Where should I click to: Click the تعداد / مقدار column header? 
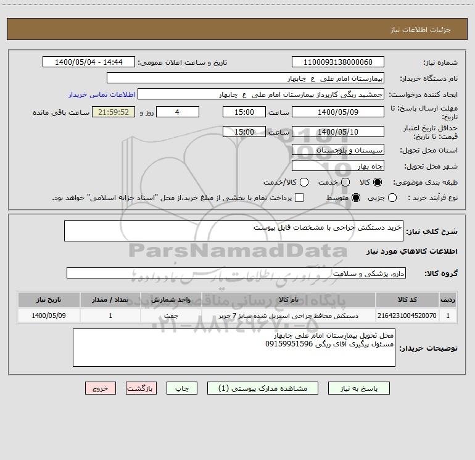coord(110,299)
